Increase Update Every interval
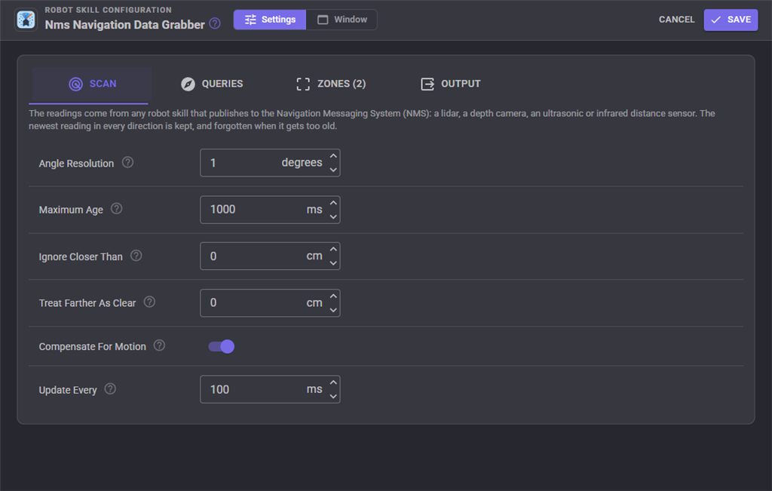The width and height of the screenshot is (772, 491). pos(333,382)
